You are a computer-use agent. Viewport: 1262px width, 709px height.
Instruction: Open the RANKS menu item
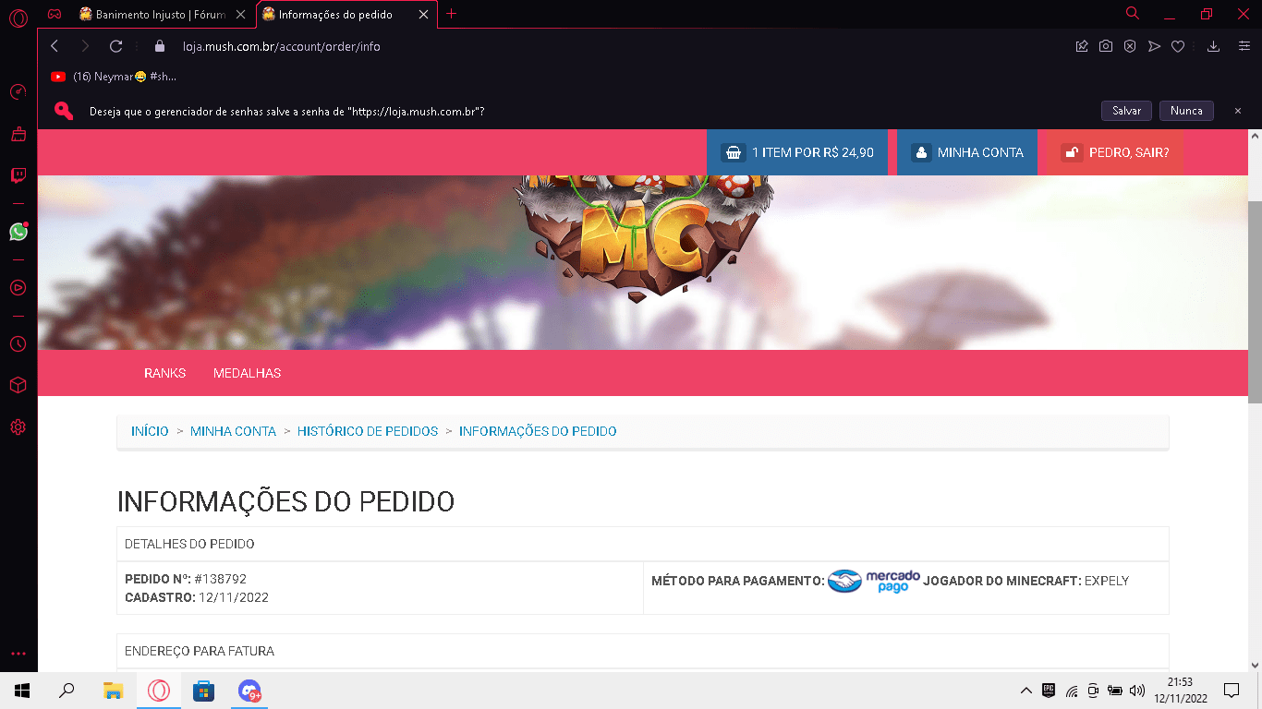[165, 373]
